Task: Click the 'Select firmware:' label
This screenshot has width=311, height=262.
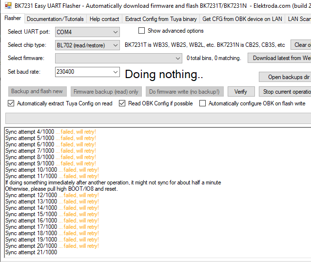Action: pos(26,58)
